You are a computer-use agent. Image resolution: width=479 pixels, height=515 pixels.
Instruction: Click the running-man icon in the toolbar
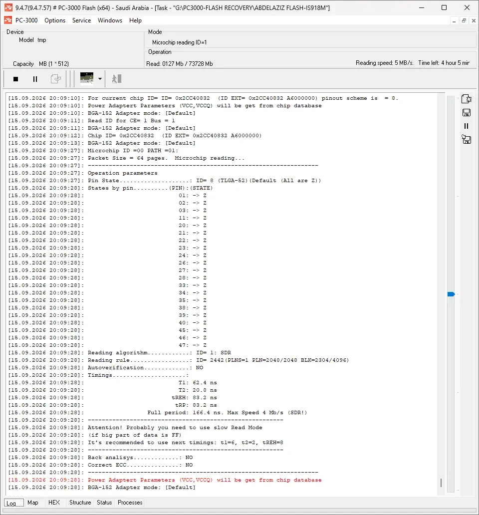pos(117,79)
